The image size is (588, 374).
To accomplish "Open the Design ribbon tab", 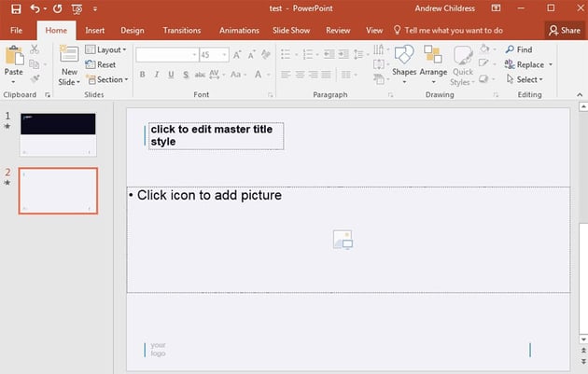I will [133, 30].
